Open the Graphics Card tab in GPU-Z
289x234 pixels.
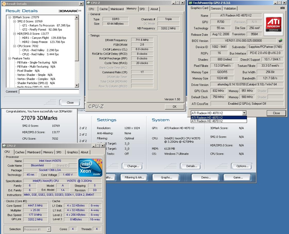[x=200, y=8]
